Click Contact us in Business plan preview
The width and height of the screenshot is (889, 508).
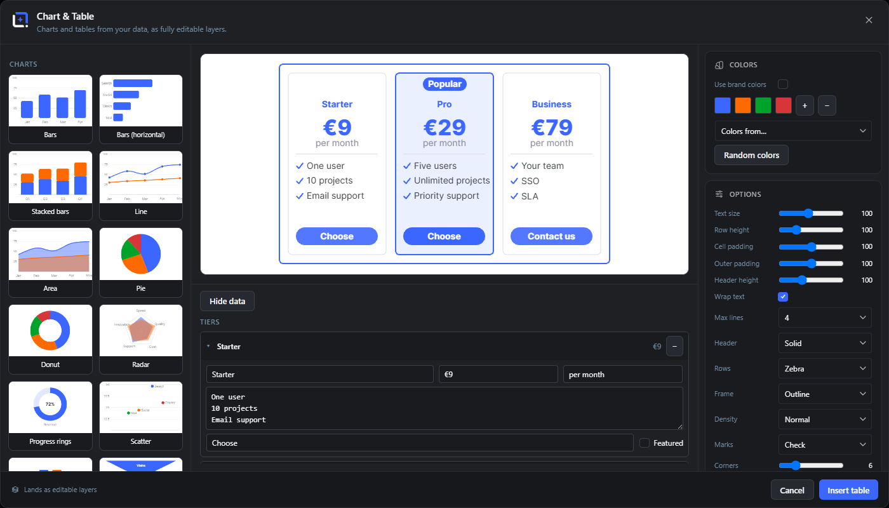click(551, 236)
